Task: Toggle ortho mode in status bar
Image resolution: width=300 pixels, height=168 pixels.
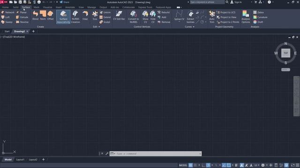Action: pyautogui.click(x=203, y=165)
